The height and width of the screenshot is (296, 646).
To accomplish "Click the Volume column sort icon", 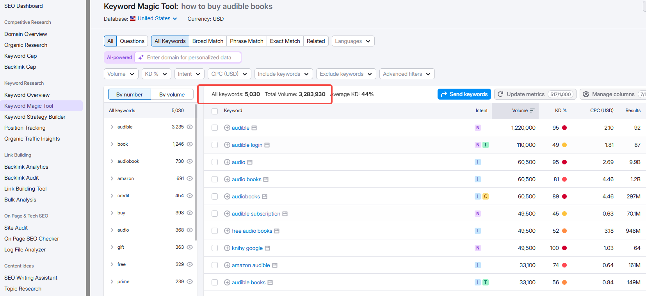I will coord(532,111).
